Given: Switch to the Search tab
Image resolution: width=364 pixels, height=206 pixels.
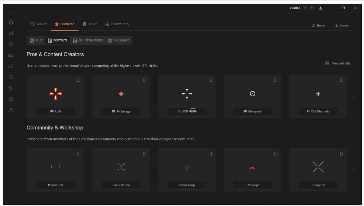Looking at the screenshot, I should (39, 24).
